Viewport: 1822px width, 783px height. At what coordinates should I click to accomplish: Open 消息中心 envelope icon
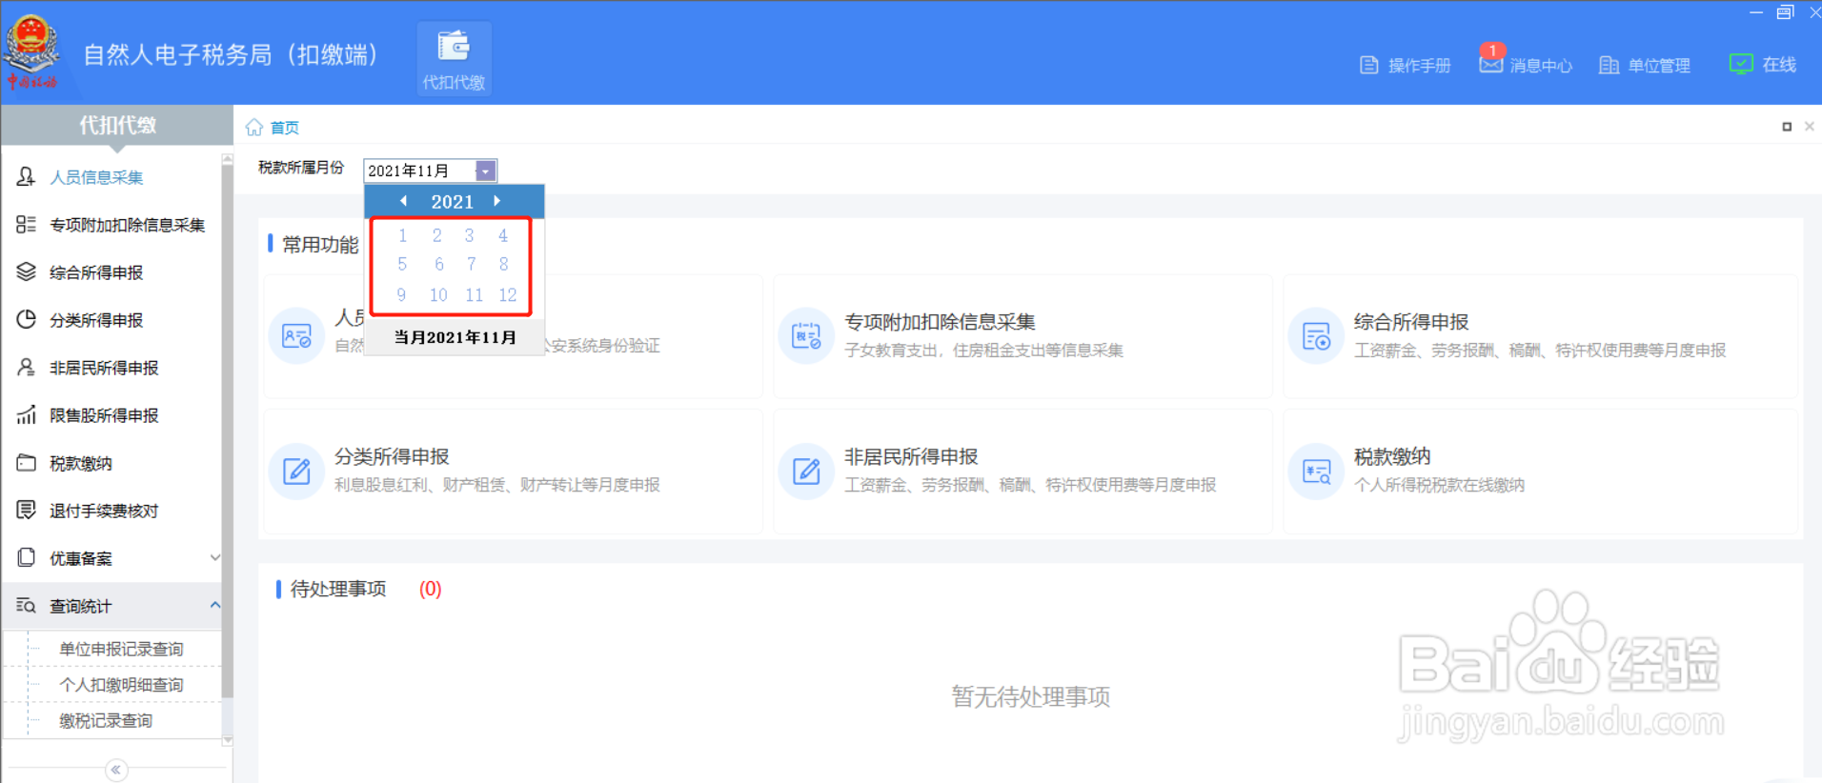1490,63
